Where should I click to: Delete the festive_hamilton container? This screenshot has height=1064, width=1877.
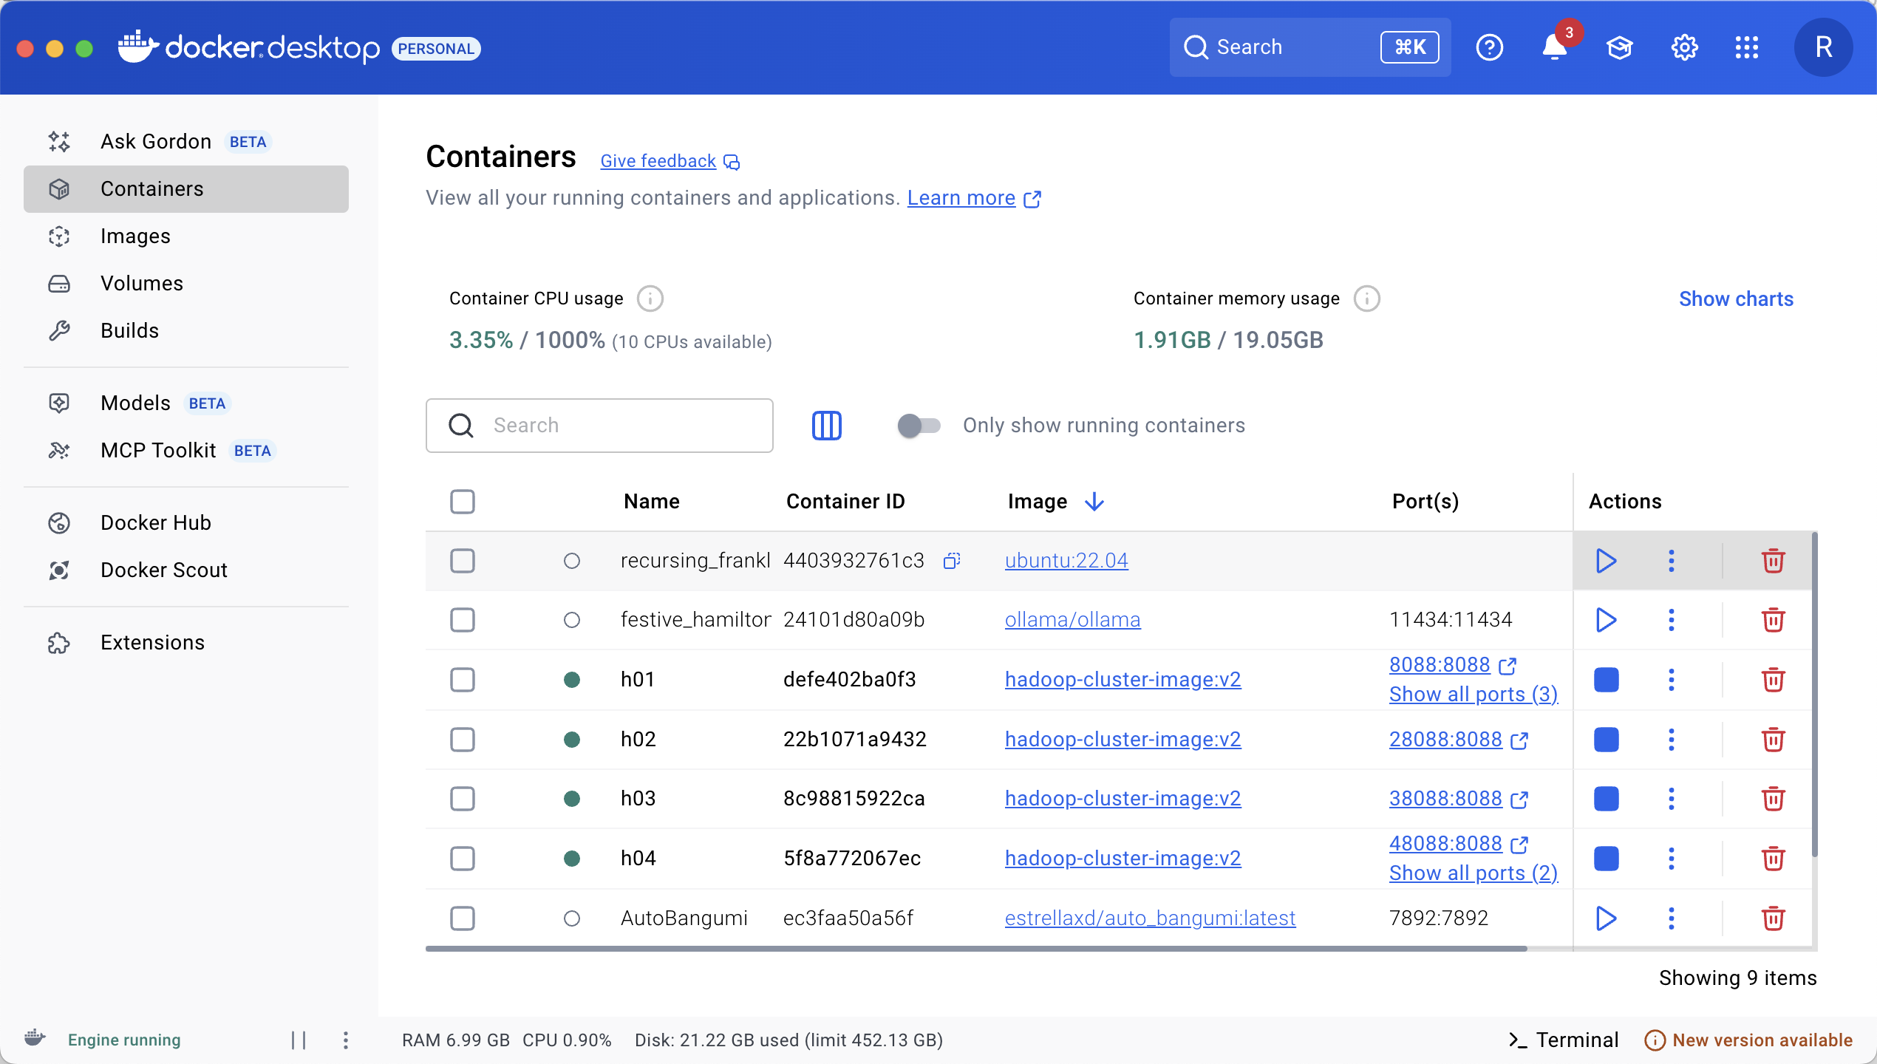click(1773, 620)
